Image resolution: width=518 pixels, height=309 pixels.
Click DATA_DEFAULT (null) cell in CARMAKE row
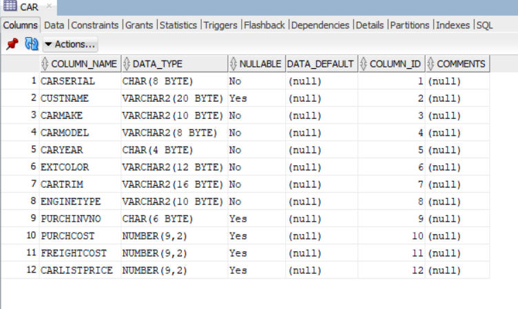[322, 116]
